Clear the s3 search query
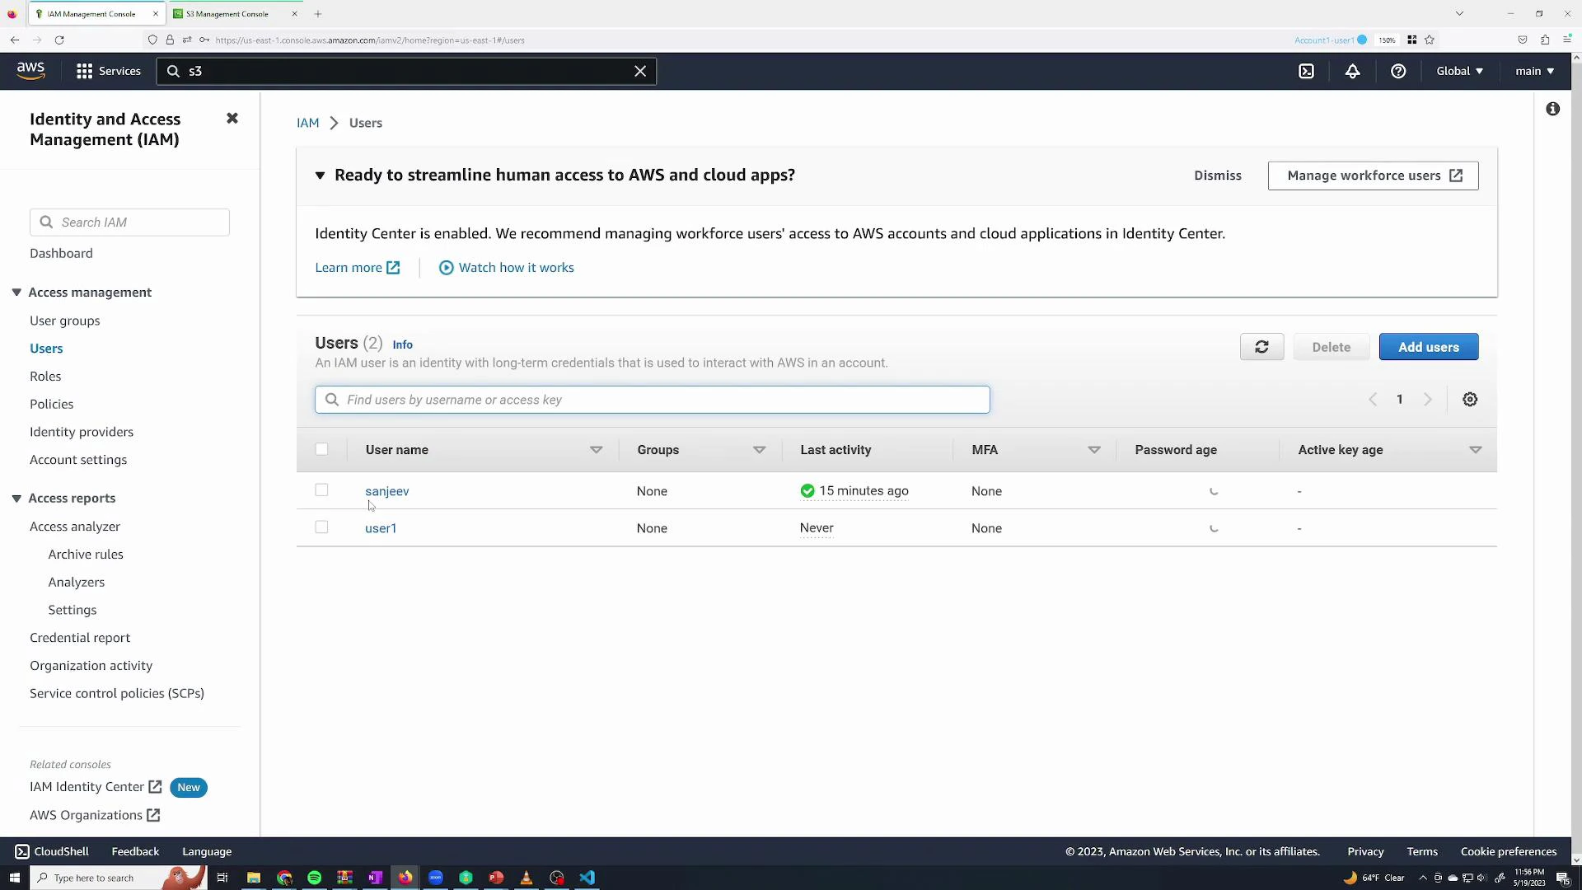This screenshot has width=1582, height=890. tap(640, 71)
